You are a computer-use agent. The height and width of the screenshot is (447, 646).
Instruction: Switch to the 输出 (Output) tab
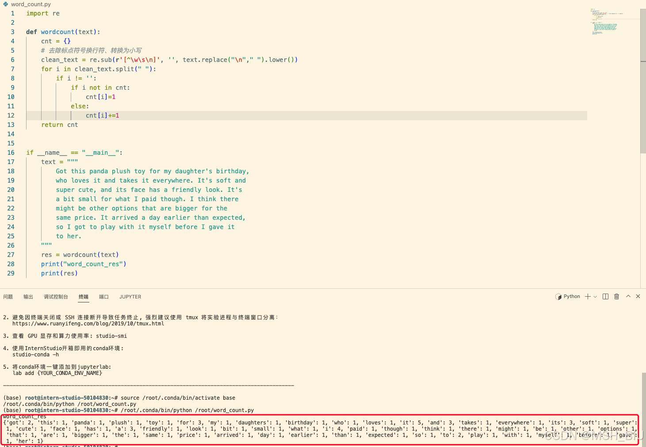[x=28, y=297]
